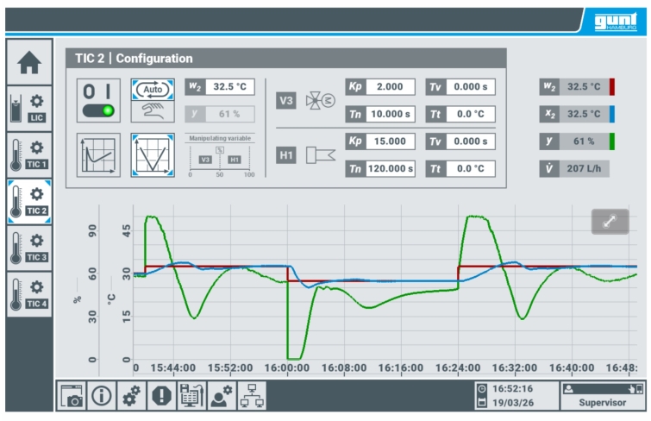This screenshot has height=421, width=651.
Task: Click the H1 heater label
Action: [x=286, y=155]
